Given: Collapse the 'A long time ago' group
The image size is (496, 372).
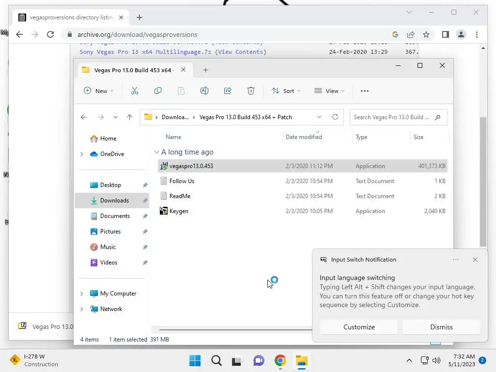Looking at the screenshot, I should point(156,152).
